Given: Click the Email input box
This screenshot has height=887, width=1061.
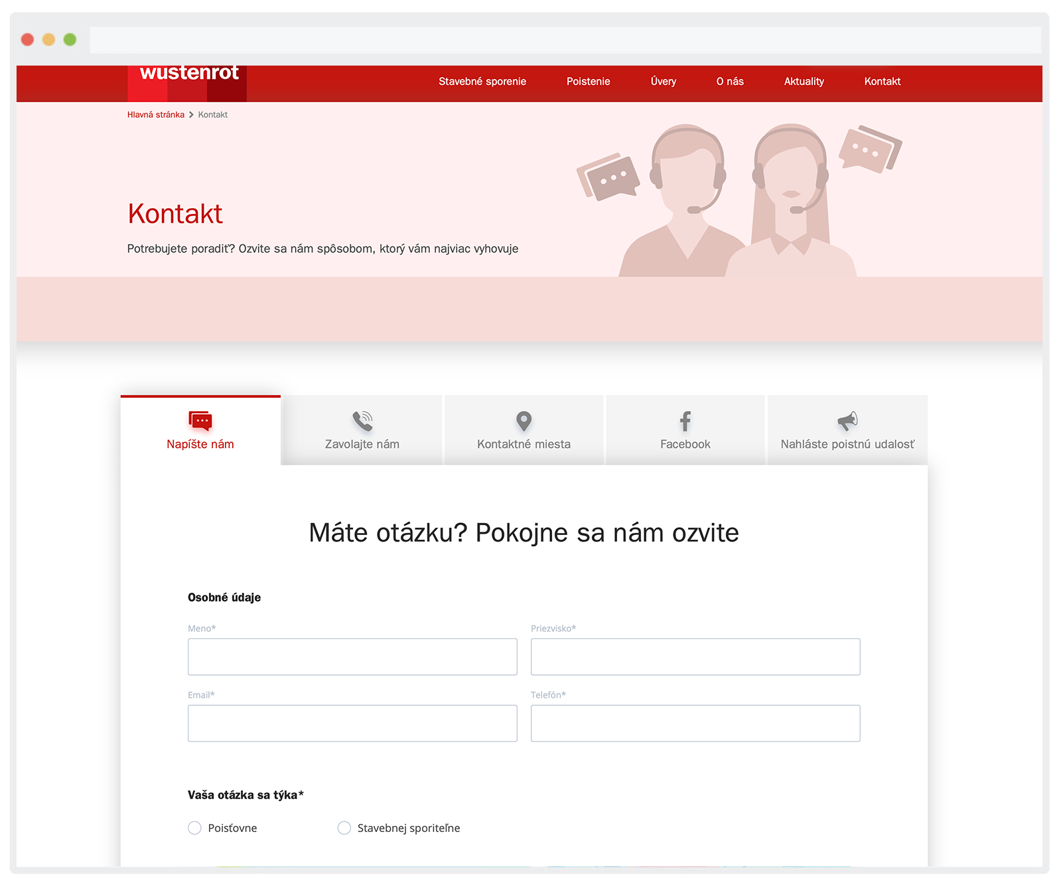Looking at the screenshot, I should click(352, 723).
